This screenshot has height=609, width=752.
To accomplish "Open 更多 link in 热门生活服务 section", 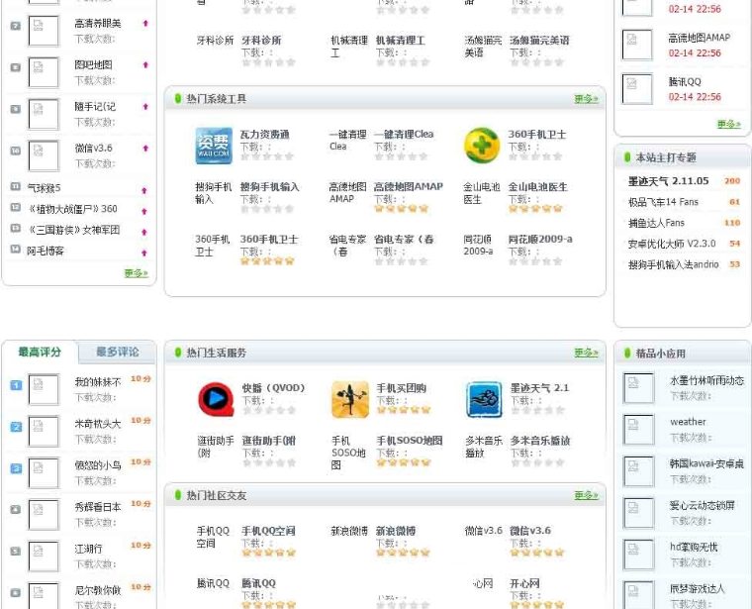I will (x=586, y=353).
